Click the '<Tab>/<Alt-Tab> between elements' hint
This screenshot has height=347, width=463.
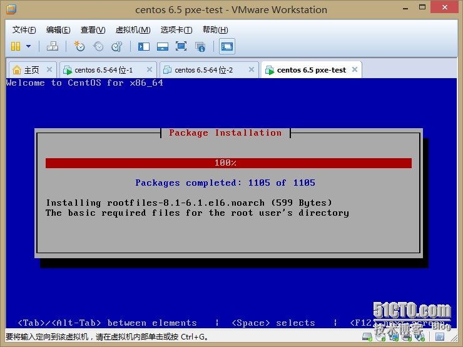(107, 323)
